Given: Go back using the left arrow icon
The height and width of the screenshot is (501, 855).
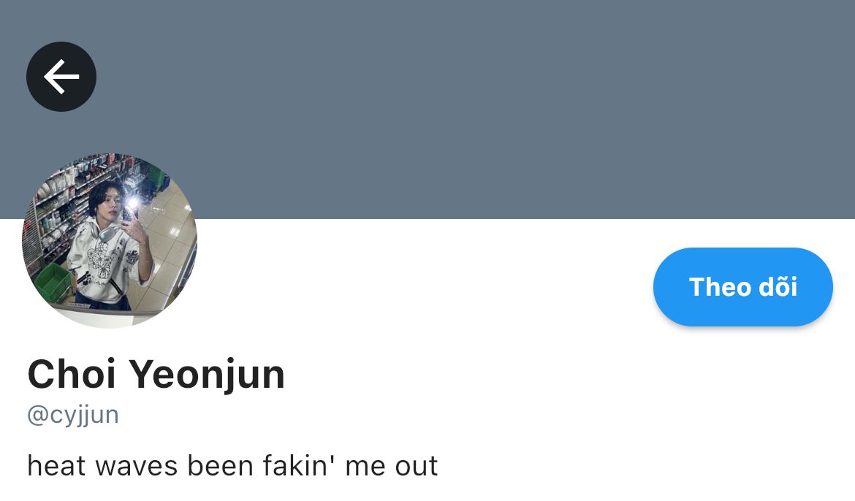Looking at the screenshot, I should (61, 77).
